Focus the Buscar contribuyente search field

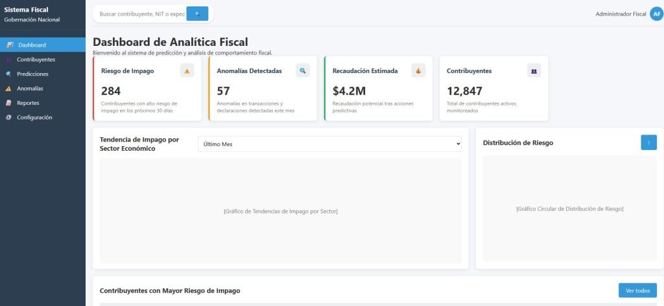pyautogui.click(x=141, y=14)
